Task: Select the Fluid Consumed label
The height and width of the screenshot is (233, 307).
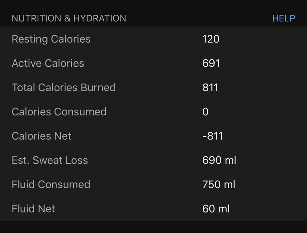Action: pyautogui.click(x=51, y=184)
